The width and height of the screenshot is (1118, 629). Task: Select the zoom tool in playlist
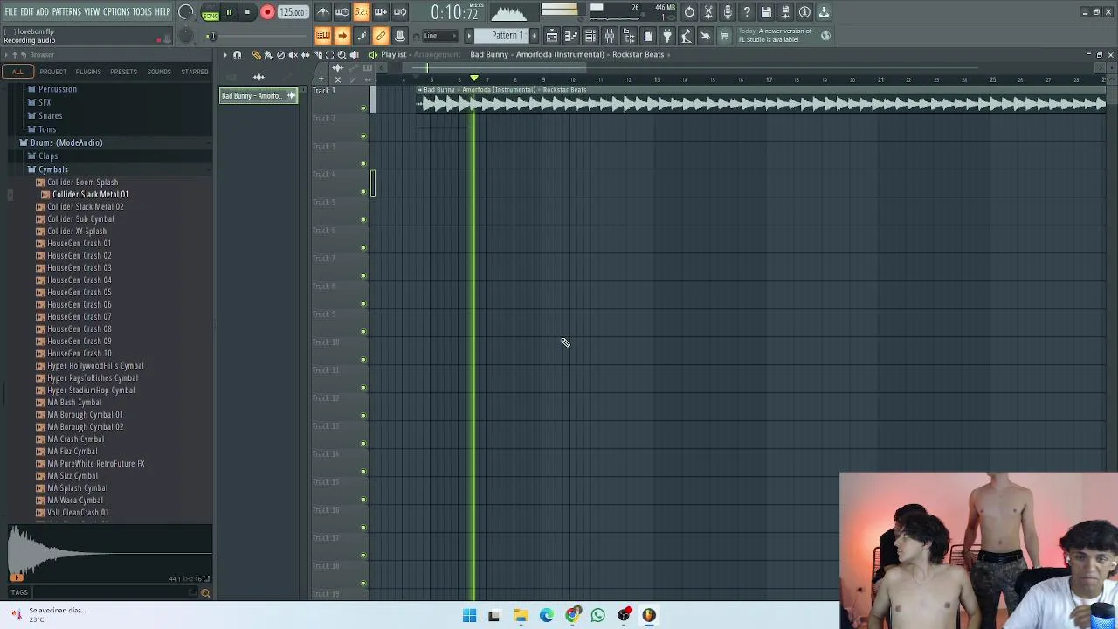342,55
